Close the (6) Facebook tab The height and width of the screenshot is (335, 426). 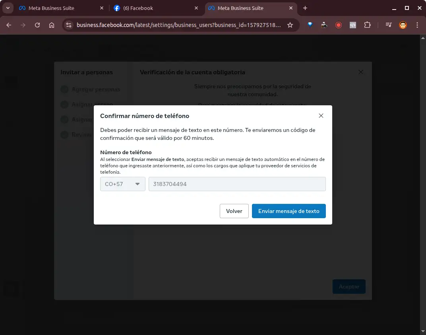pyautogui.click(x=196, y=8)
